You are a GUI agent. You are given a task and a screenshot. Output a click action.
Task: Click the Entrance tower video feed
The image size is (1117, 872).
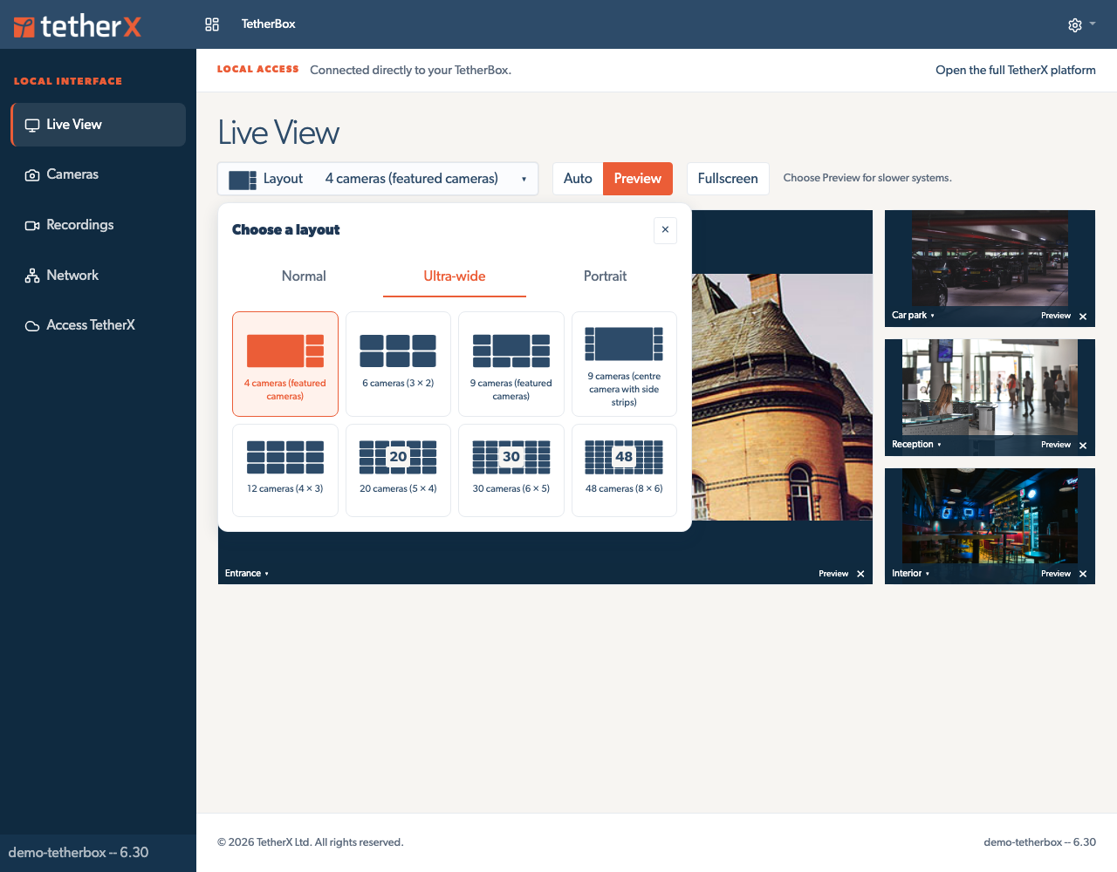tap(782, 398)
